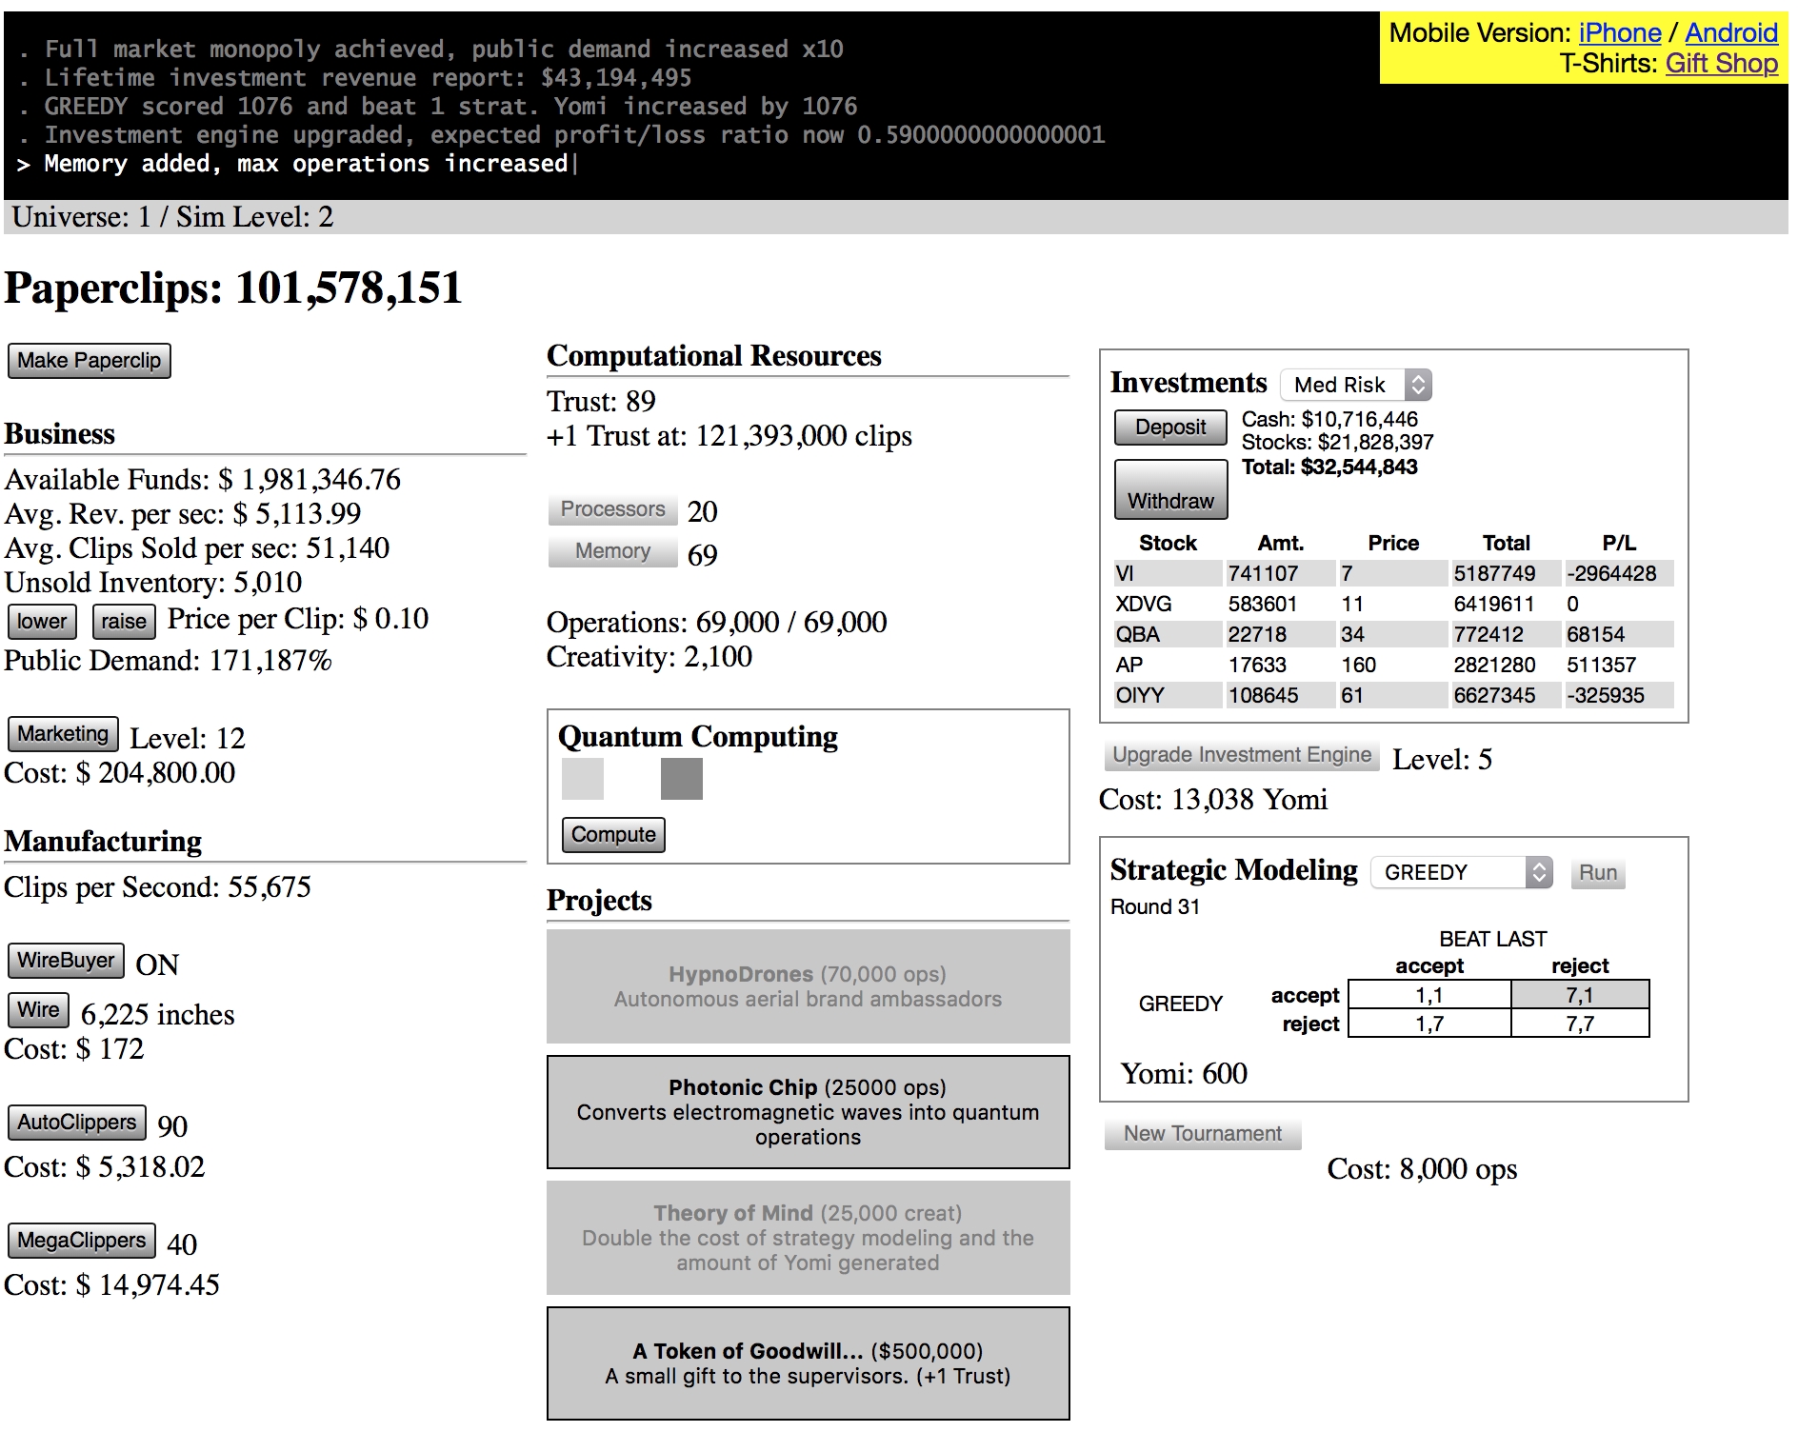Select the Photonic Chip project
This screenshot has width=1798, height=1432.
click(808, 1112)
